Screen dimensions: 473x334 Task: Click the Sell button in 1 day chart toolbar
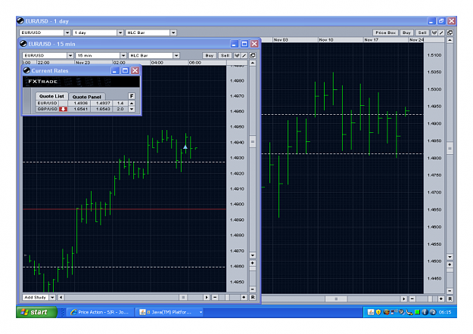pos(422,32)
